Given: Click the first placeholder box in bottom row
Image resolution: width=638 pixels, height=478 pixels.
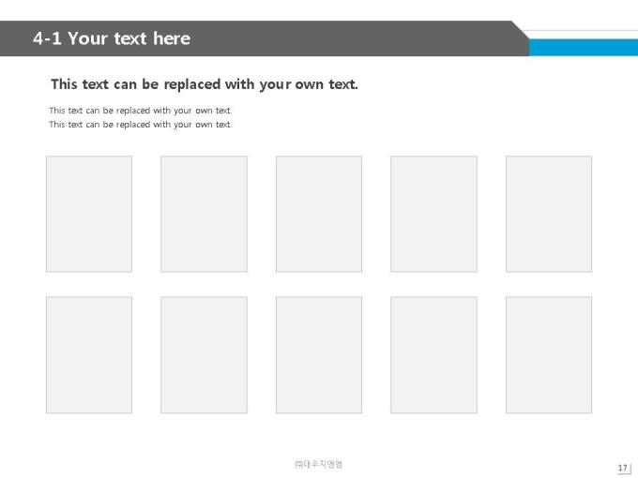Looking at the screenshot, I should click(89, 355).
